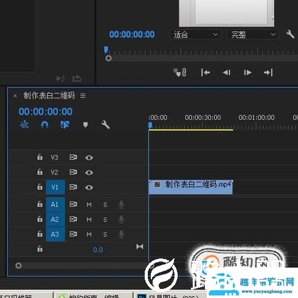
Task: Toggle Sync Lock on V3
Action: point(73,157)
